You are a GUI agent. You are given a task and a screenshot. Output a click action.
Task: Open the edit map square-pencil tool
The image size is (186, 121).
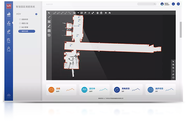pyautogui.click(x=49, y=17)
